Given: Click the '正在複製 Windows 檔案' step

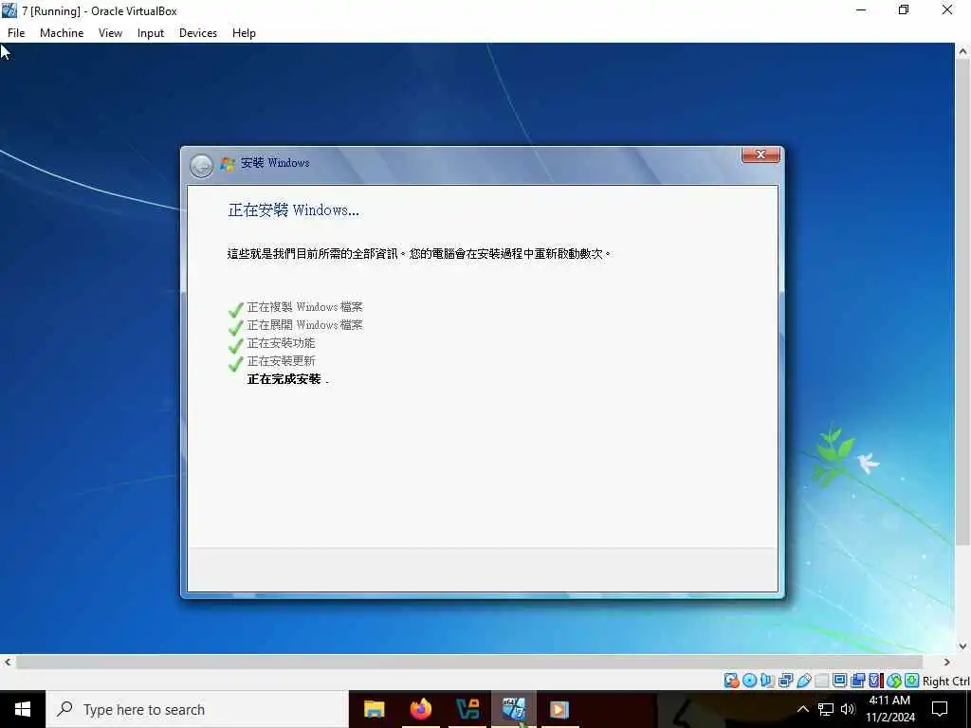Looking at the screenshot, I should pos(304,307).
